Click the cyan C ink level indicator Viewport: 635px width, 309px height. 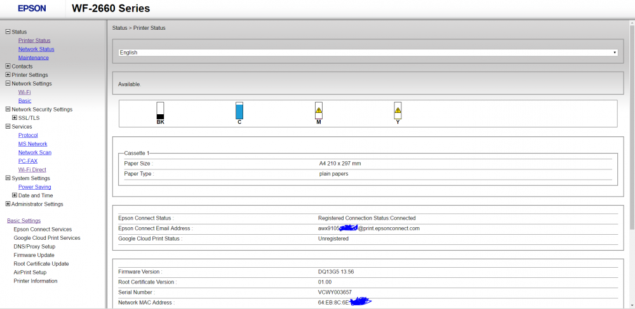point(239,111)
